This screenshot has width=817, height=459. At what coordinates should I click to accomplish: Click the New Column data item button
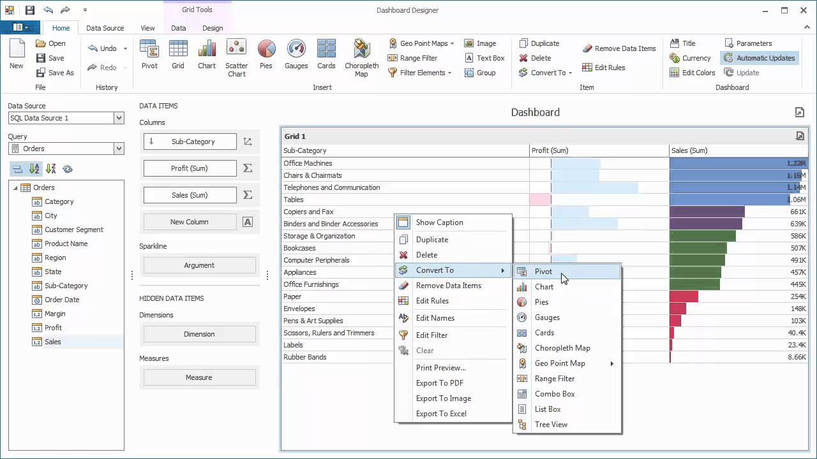pyautogui.click(x=190, y=222)
